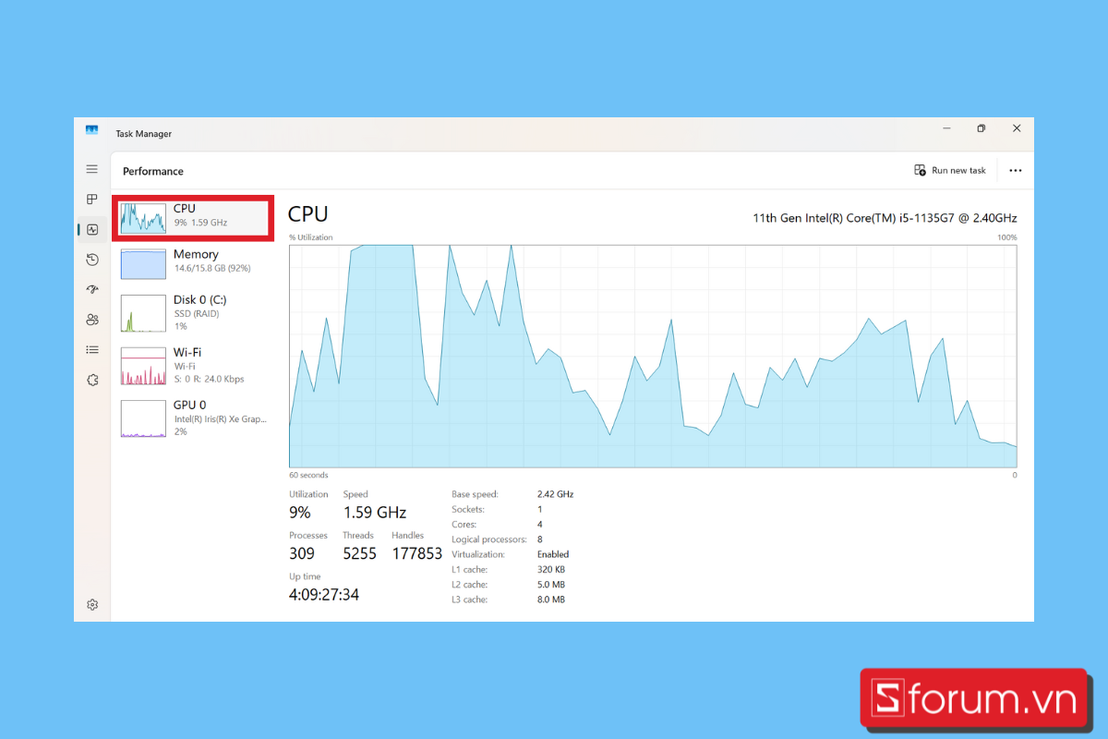The image size is (1108, 739).
Task: Click the Performance page heading
Action: pyautogui.click(x=153, y=171)
